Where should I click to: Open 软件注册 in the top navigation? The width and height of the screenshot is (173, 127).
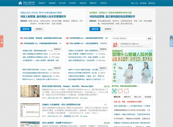click(62, 3)
